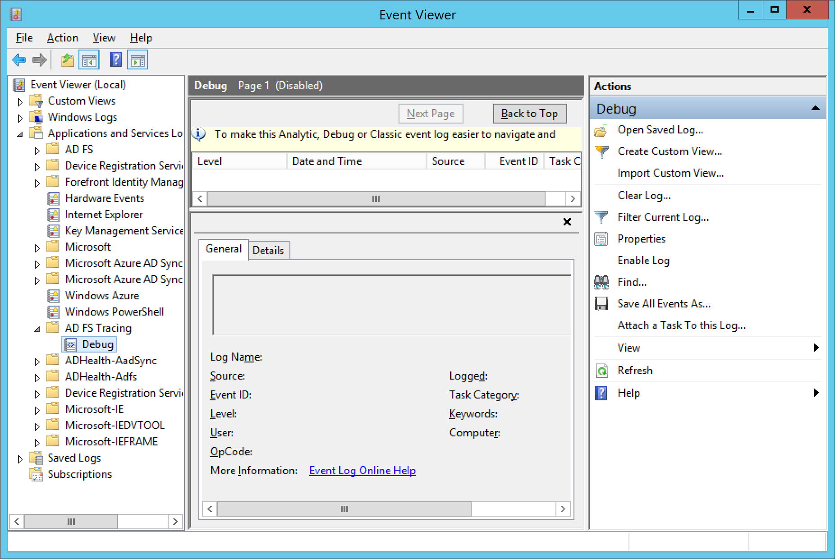Image resolution: width=835 pixels, height=559 pixels.
Task: Open the Event Log Online Help link
Action: click(x=362, y=471)
